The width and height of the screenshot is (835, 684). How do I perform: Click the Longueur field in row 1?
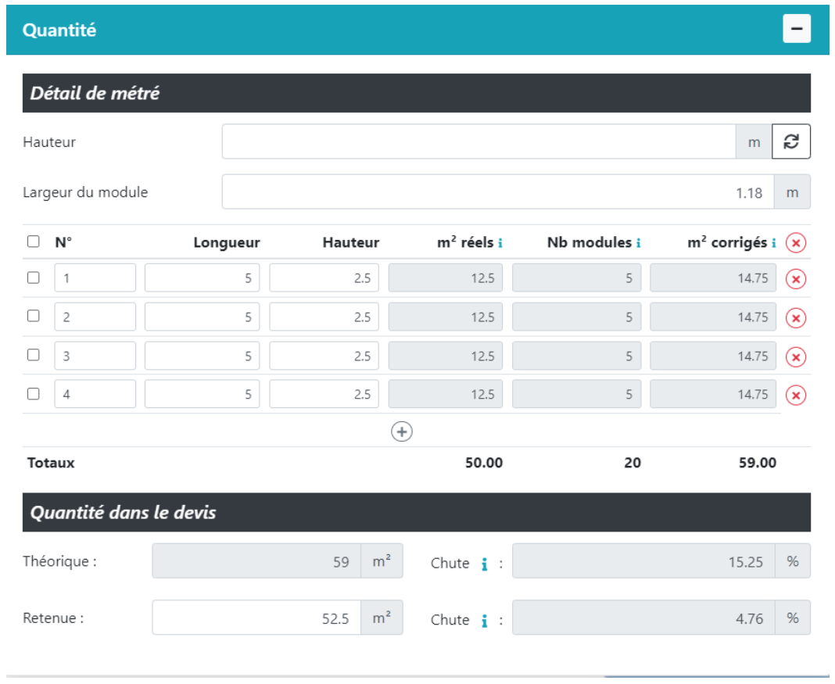[x=202, y=278]
